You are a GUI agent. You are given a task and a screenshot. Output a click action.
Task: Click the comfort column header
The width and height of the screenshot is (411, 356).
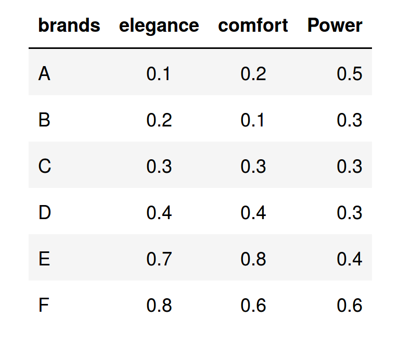253,26
